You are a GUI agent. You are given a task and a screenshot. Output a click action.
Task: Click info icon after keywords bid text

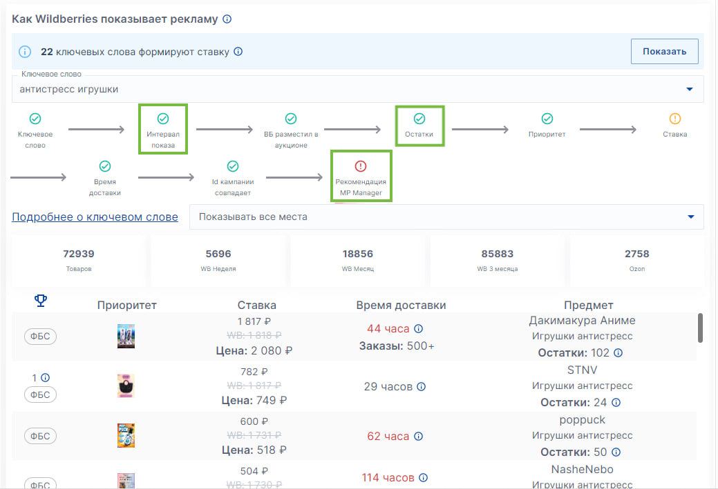(238, 52)
